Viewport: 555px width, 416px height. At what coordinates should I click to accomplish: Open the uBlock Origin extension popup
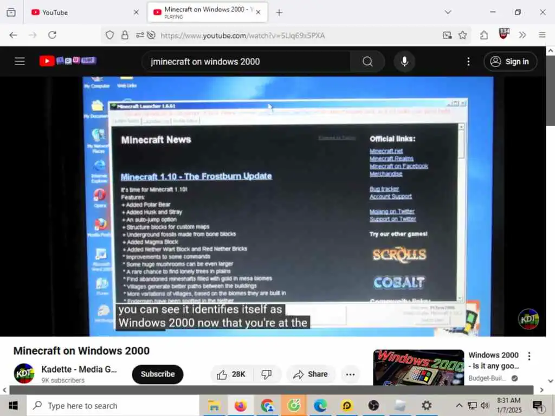[x=504, y=34]
